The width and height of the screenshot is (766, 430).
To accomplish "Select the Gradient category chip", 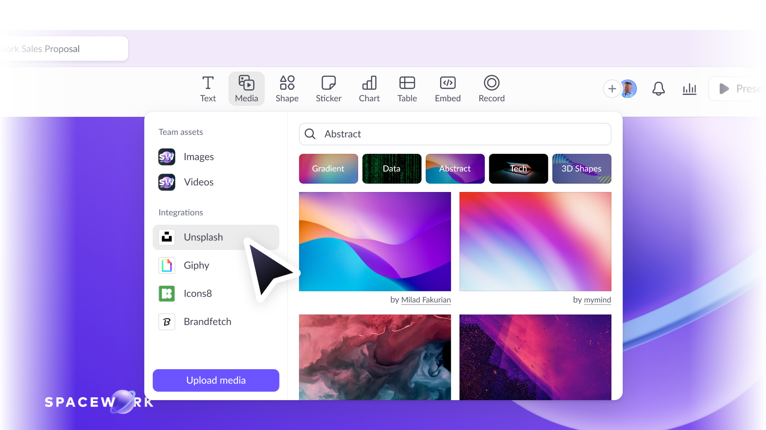I will [x=328, y=169].
